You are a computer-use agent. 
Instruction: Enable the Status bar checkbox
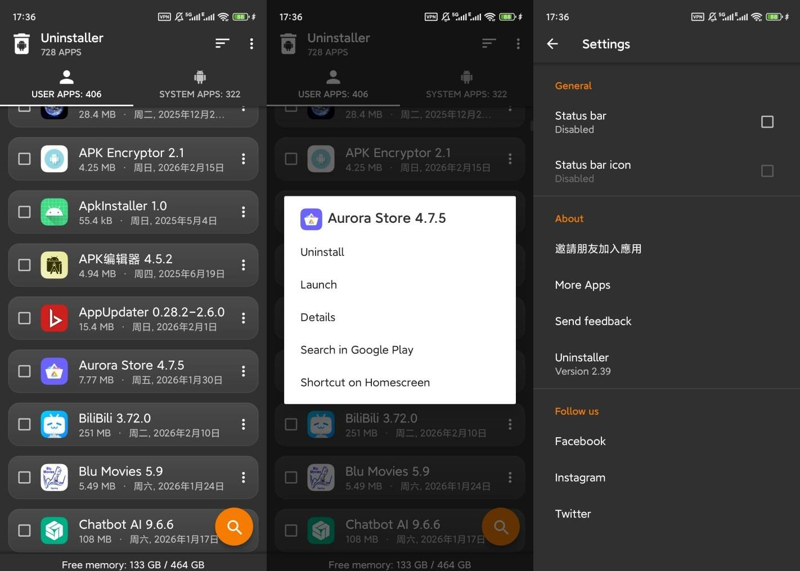pos(767,122)
